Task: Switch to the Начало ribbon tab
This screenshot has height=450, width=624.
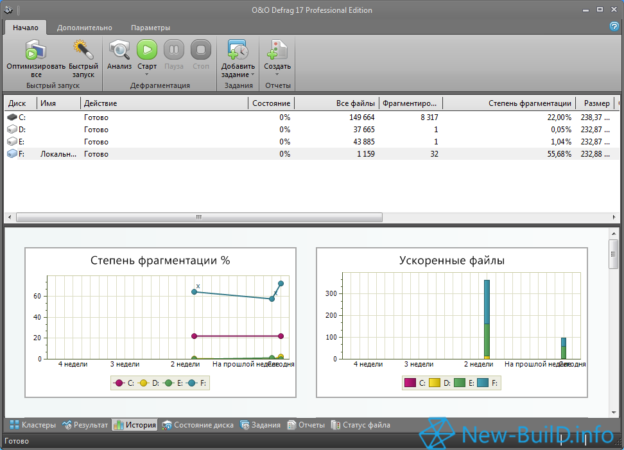Action: click(26, 28)
